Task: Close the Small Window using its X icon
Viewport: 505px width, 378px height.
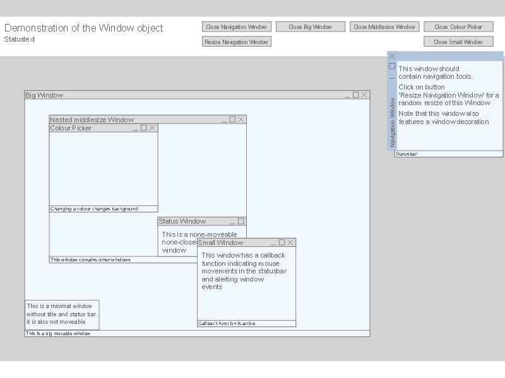Action: 290,243
